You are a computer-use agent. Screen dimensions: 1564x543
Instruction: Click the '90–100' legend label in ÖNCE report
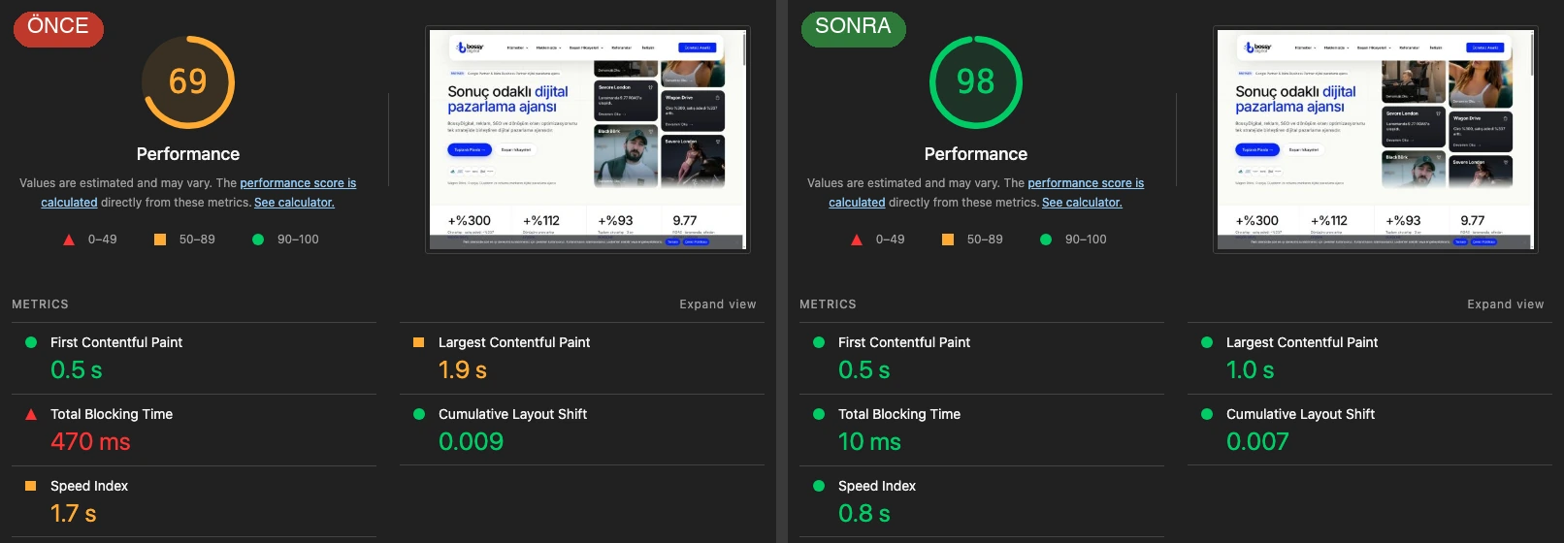(298, 240)
